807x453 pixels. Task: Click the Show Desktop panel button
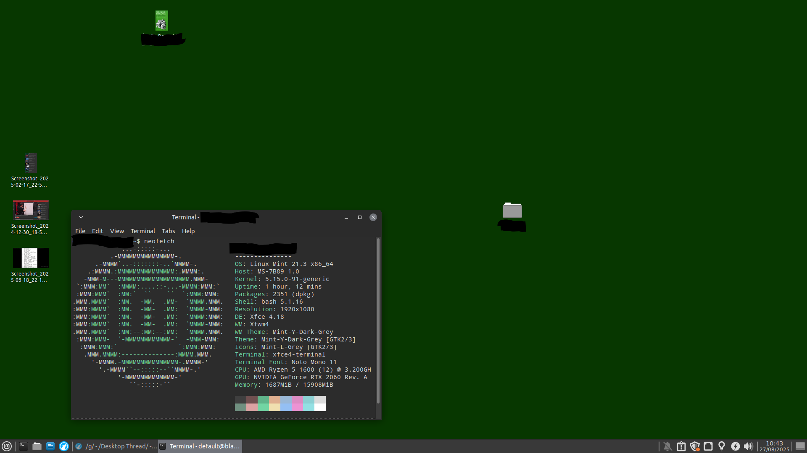coord(800,446)
